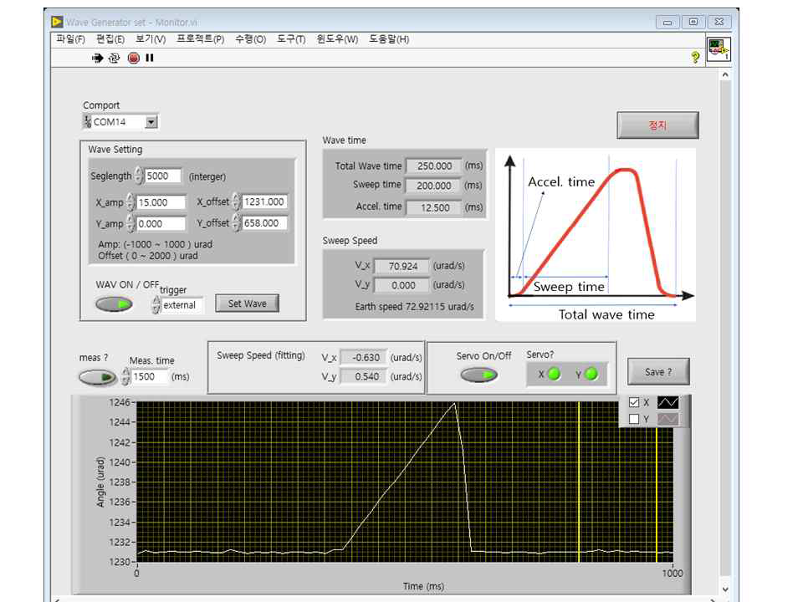Click the Pause toolbar icon

[150, 58]
